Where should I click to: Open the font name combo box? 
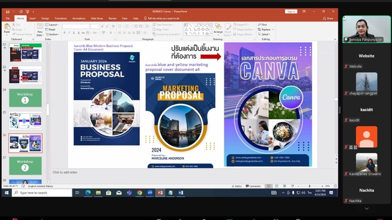(76, 26)
